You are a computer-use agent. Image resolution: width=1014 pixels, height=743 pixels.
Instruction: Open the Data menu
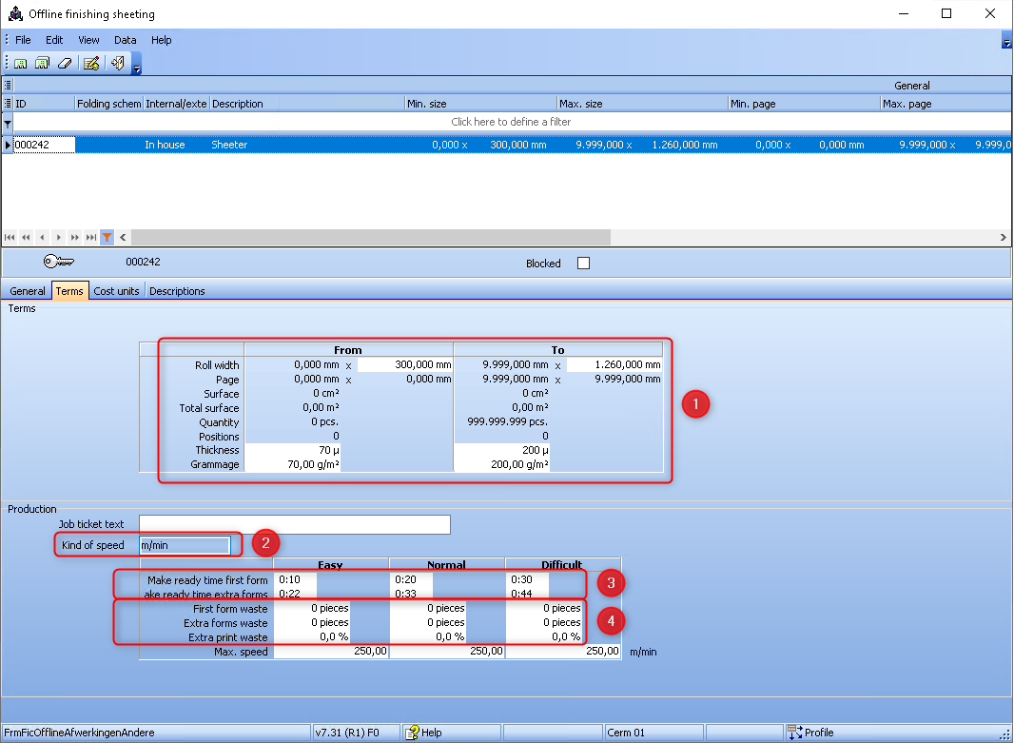click(x=126, y=40)
